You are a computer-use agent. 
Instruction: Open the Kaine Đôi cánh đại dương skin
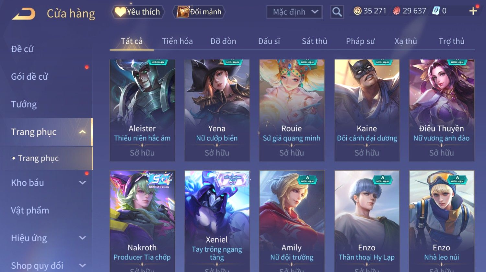pos(367,110)
